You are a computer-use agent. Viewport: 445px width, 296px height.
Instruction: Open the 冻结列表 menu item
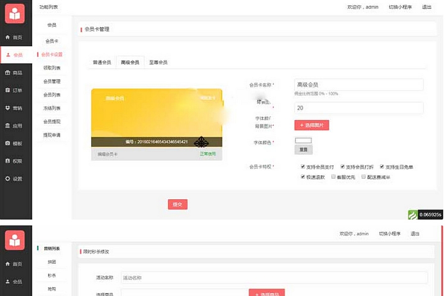click(x=52, y=108)
